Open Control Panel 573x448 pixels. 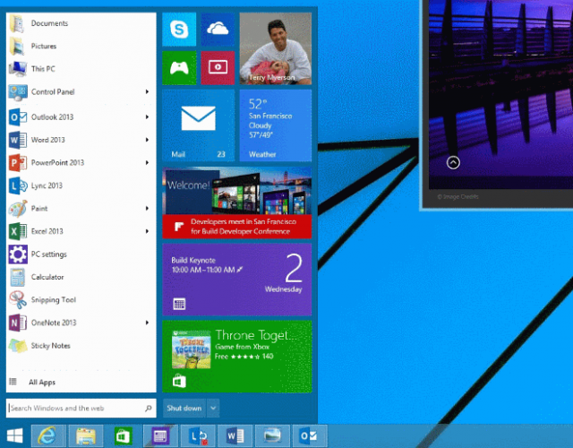coord(81,91)
